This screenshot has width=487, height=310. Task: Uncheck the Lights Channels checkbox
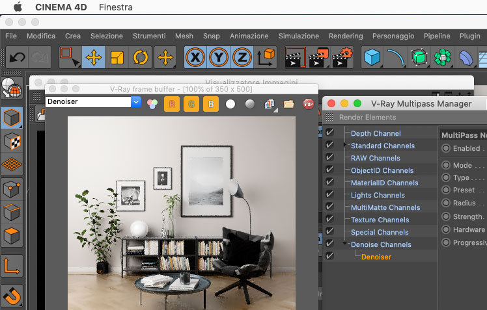click(329, 195)
